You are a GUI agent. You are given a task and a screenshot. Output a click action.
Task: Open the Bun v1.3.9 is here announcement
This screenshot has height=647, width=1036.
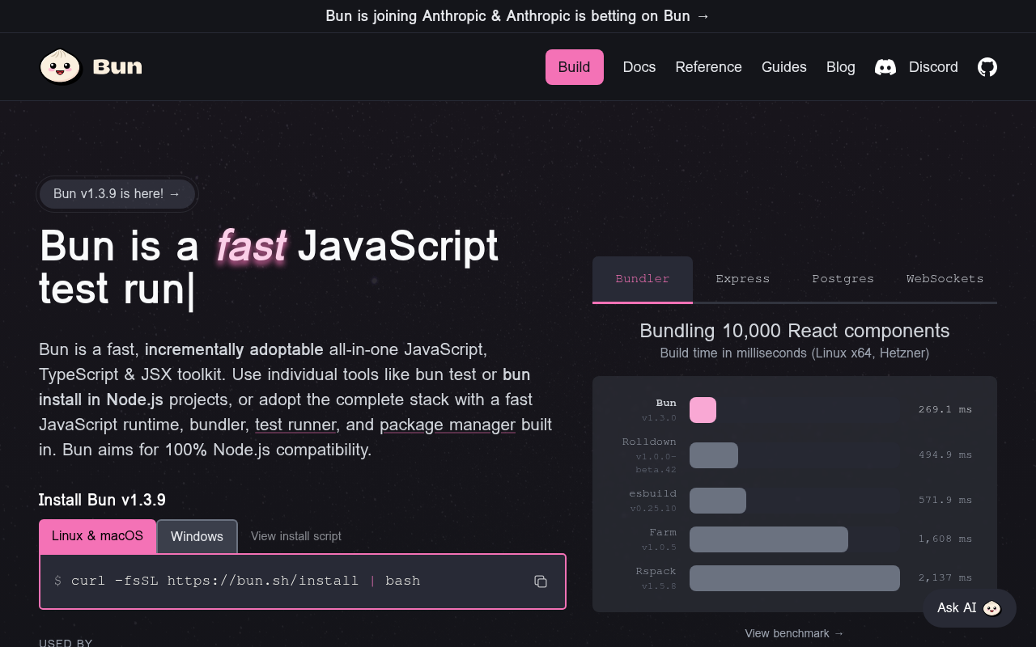117,194
